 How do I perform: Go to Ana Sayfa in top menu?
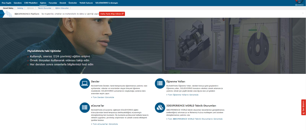6,3
